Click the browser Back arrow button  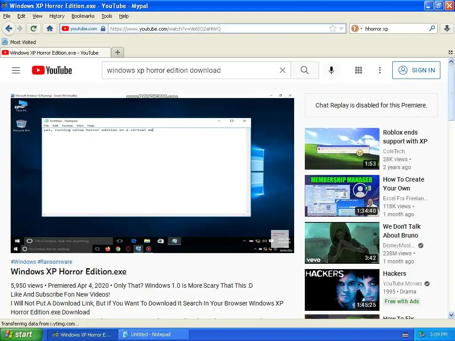8,28
